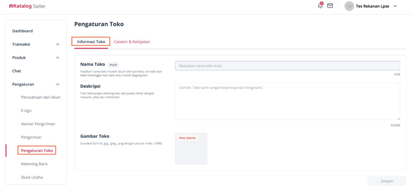Screen dimensions: 412x186
Task: Open Perusahaan dan Akun settings
Action: 41,97
